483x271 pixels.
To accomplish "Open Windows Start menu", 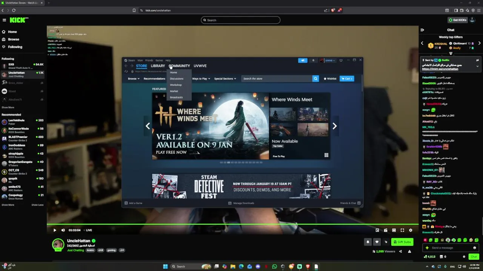I will click(x=165, y=266).
